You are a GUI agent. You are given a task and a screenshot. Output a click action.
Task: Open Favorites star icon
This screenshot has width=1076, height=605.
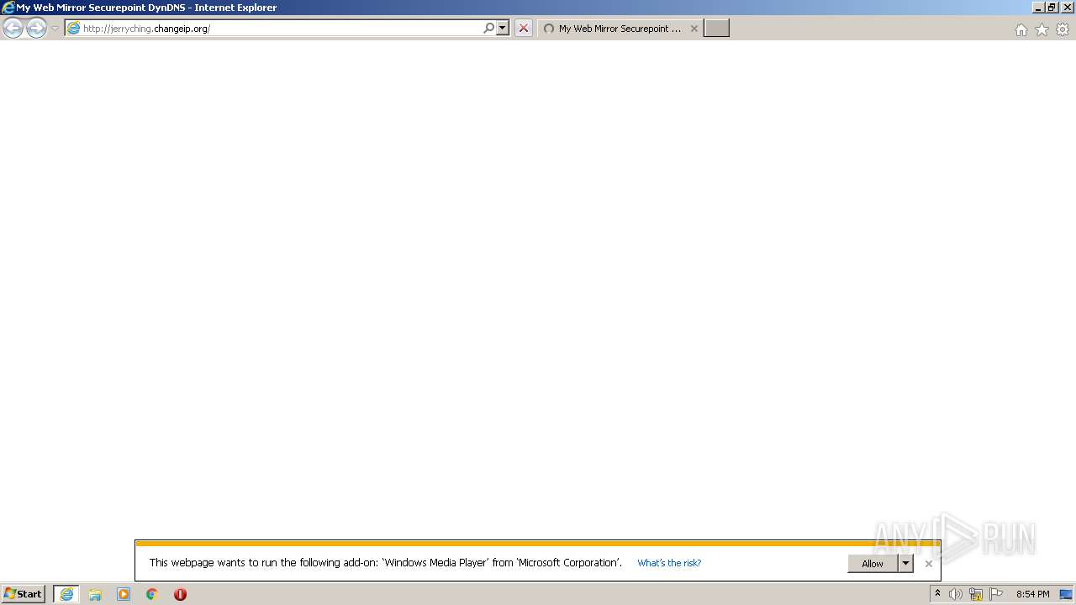click(1042, 29)
